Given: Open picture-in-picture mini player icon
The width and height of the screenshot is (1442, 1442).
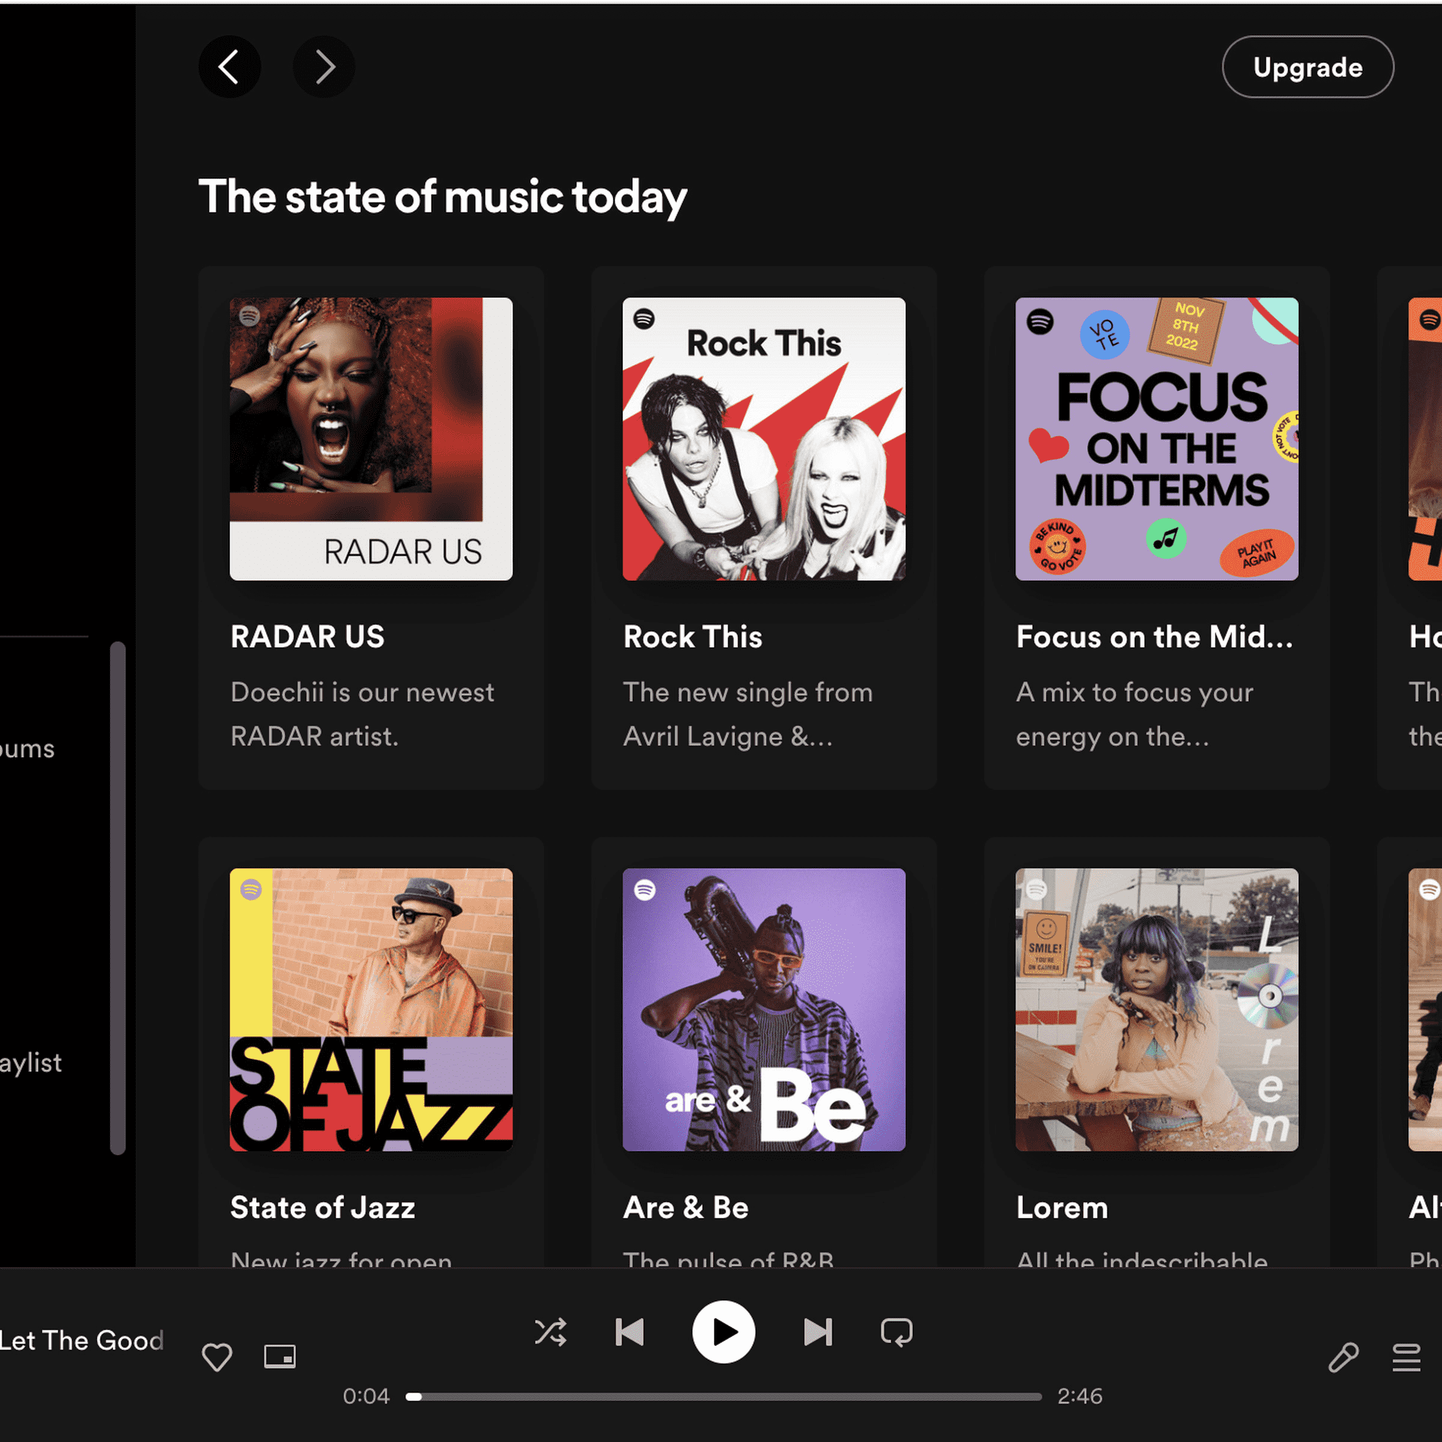Looking at the screenshot, I should pos(280,1356).
